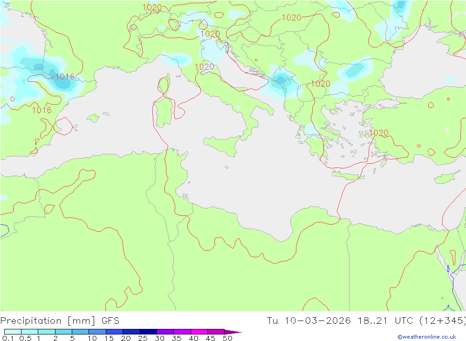Click the 1020 isobar label north of Greece
This screenshot has width=466, height=341.
tap(321, 84)
